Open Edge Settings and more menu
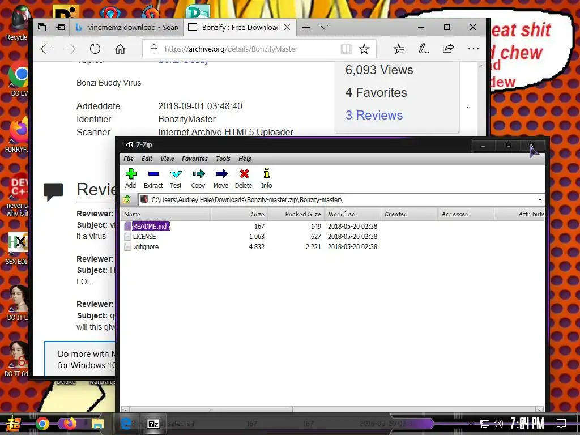Image resolution: width=580 pixels, height=435 pixels. pyautogui.click(x=473, y=49)
